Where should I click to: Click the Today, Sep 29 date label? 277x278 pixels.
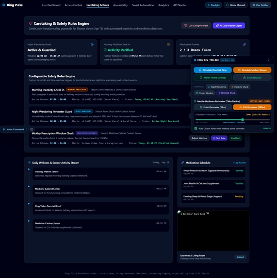coord(161,163)
